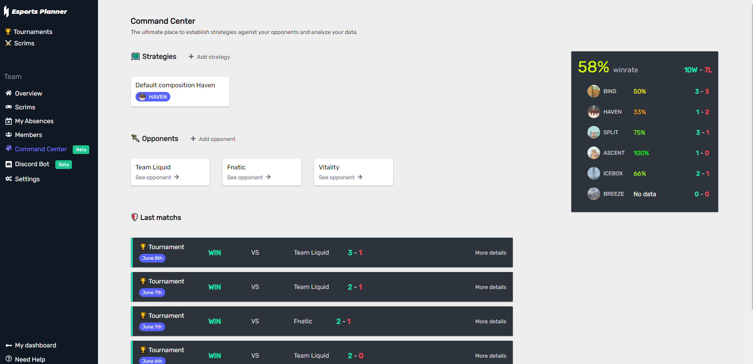Open the Discord Bot menu item
Image resolution: width=753 pixels, height=364 pixels.
tap(32, 164)
